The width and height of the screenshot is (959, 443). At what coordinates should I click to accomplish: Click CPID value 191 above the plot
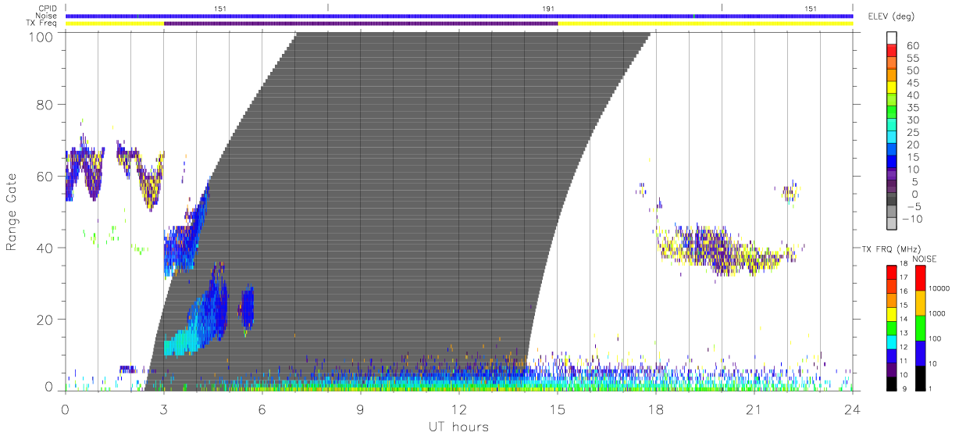pyautogui.click(x=548, y=9)
